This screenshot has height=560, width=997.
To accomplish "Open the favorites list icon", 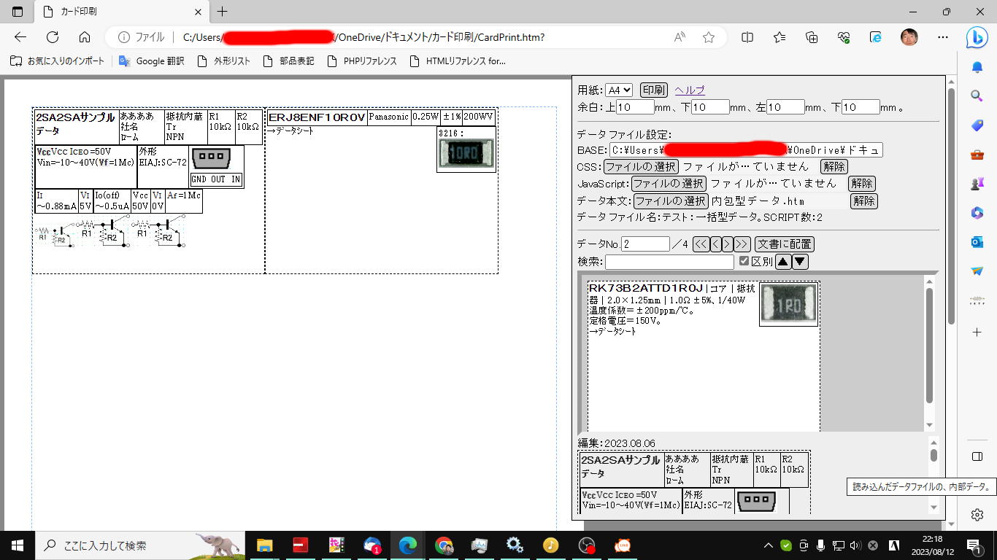I will click(x=779, y=37).
